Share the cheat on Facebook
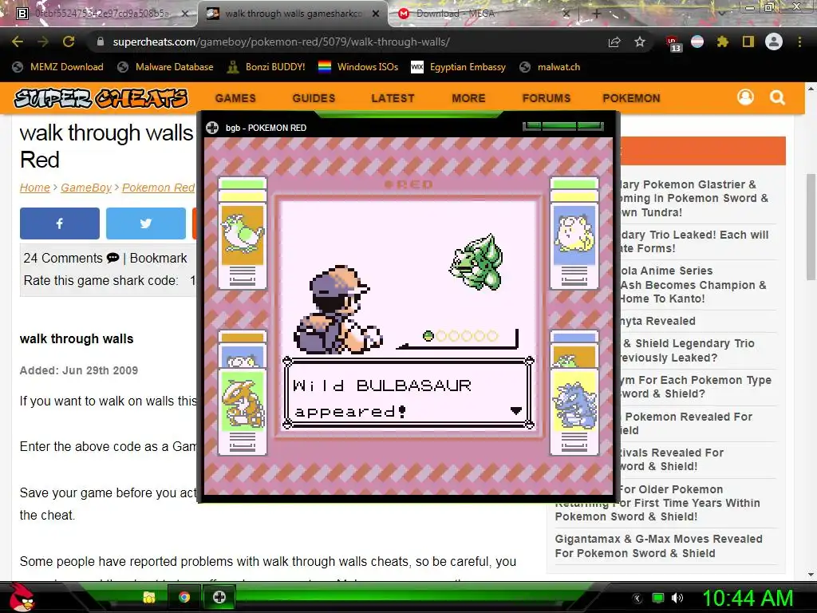 (59, 223)
